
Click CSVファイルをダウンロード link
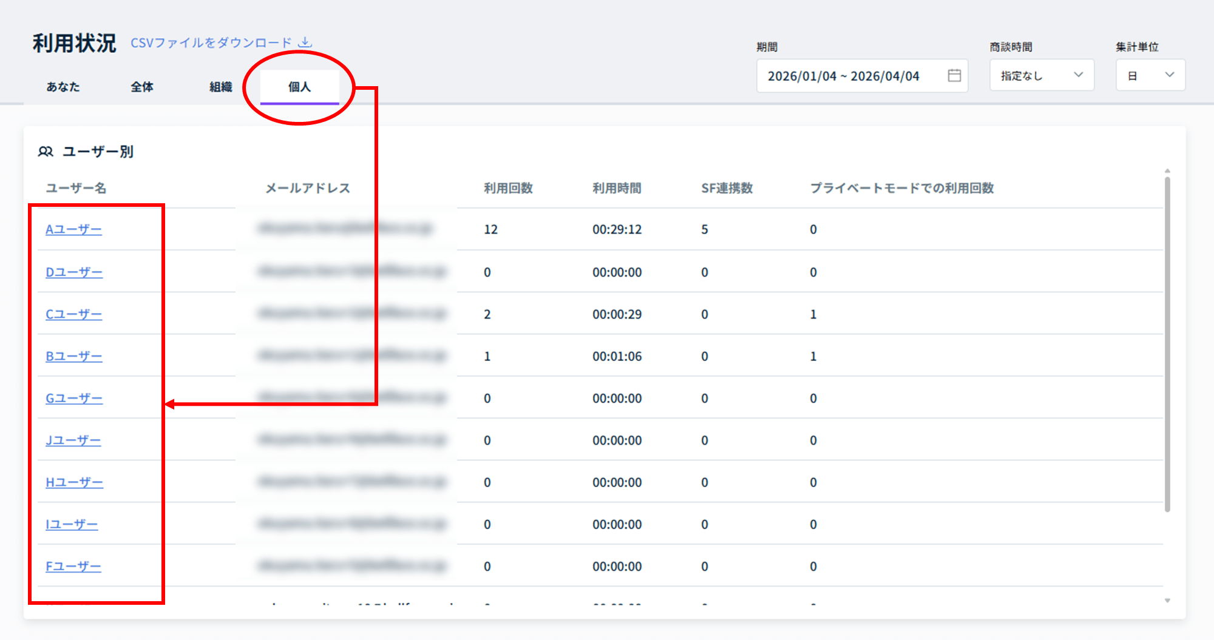[x=211, y=42]
